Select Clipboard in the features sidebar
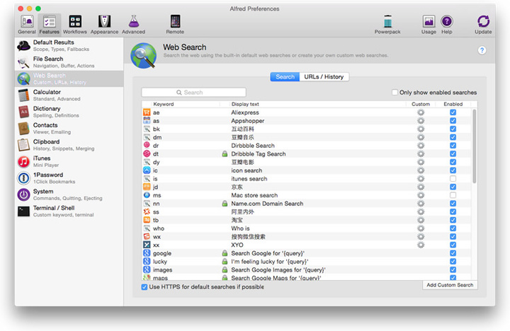The image size is (510, 331). tap(48, 144)
